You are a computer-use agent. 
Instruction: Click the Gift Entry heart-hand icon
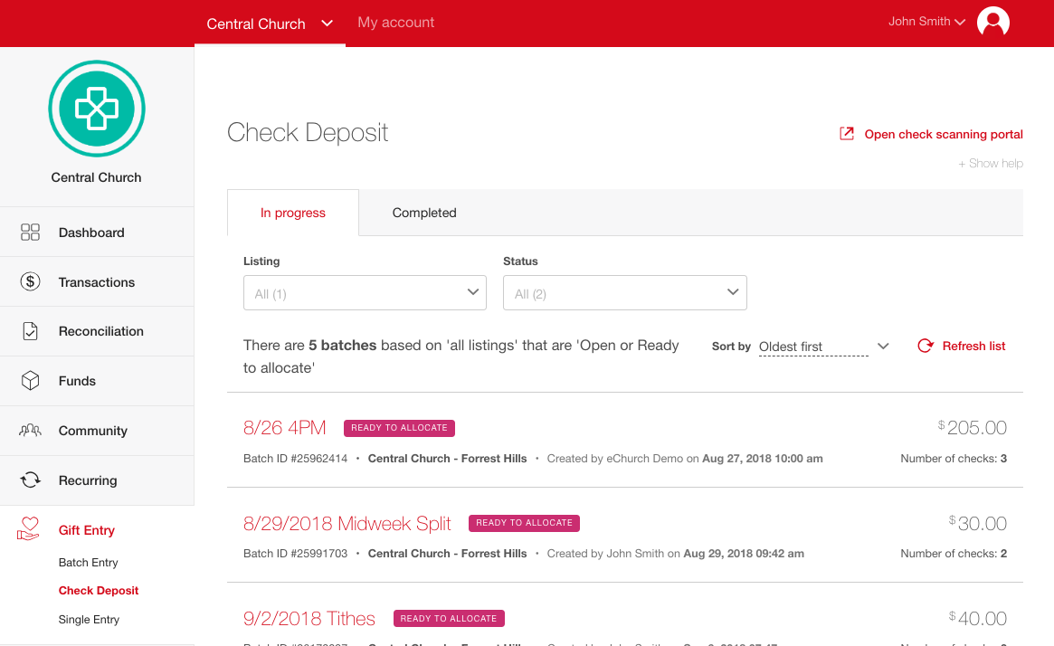pyautogui.click(x=30, y=529)
